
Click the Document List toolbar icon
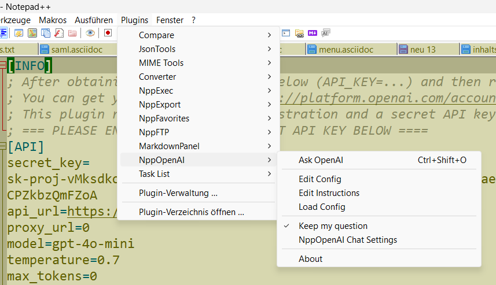[46, 33]
